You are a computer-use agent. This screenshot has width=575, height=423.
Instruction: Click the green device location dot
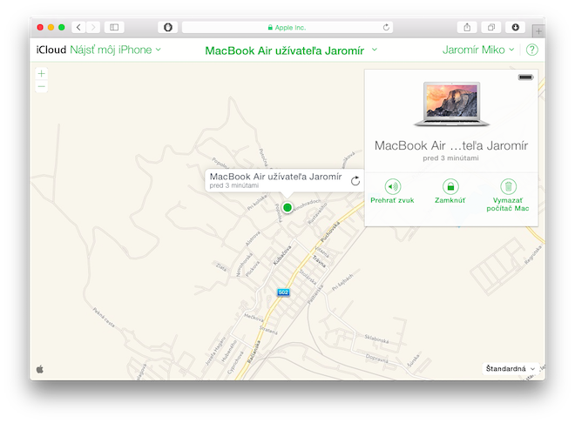click(x=287, y=208)
